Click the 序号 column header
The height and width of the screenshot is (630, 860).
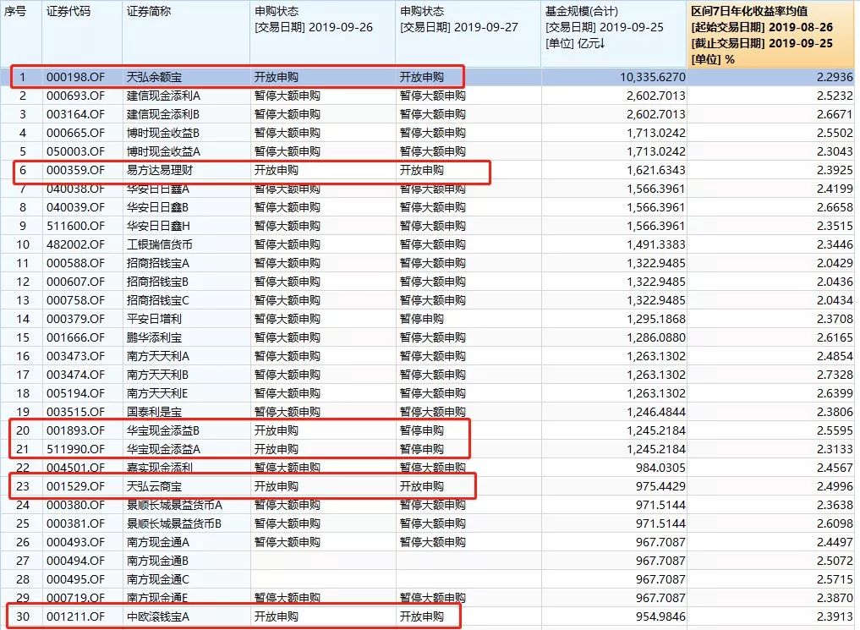click(x=15, y=12)
